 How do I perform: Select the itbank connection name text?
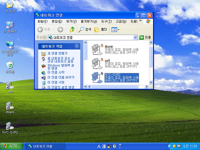point(109,47)
